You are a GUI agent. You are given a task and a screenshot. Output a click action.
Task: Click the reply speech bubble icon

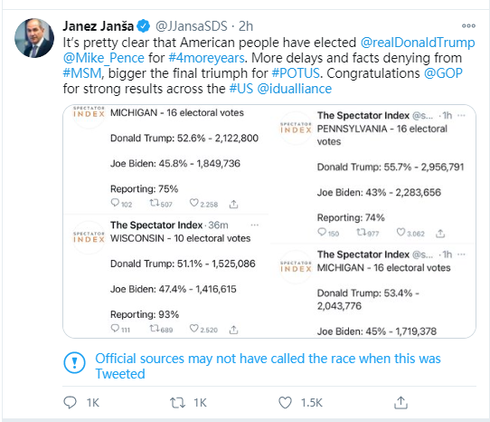pyautogui.click(x=70, y=402)
